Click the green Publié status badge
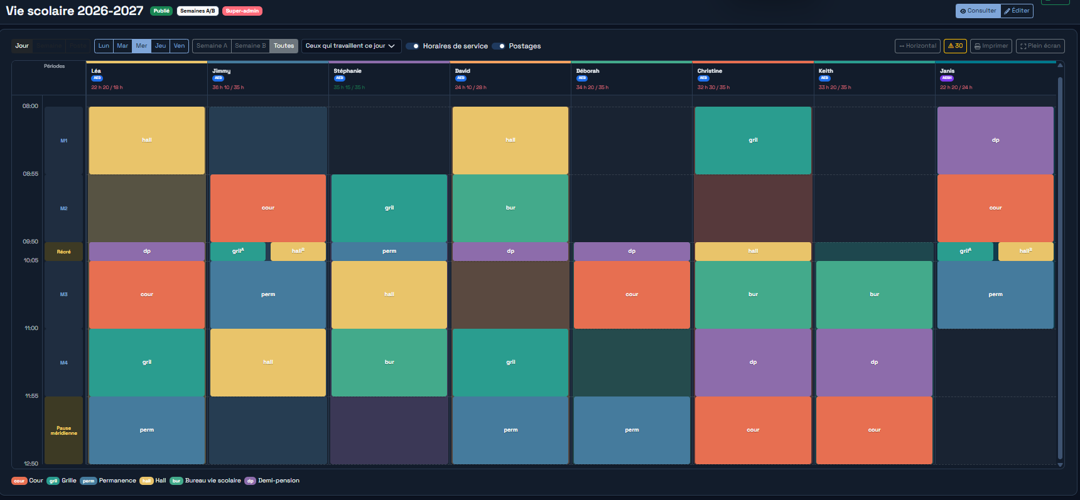Screen dimensions: 1080x500 pos(161,11)
